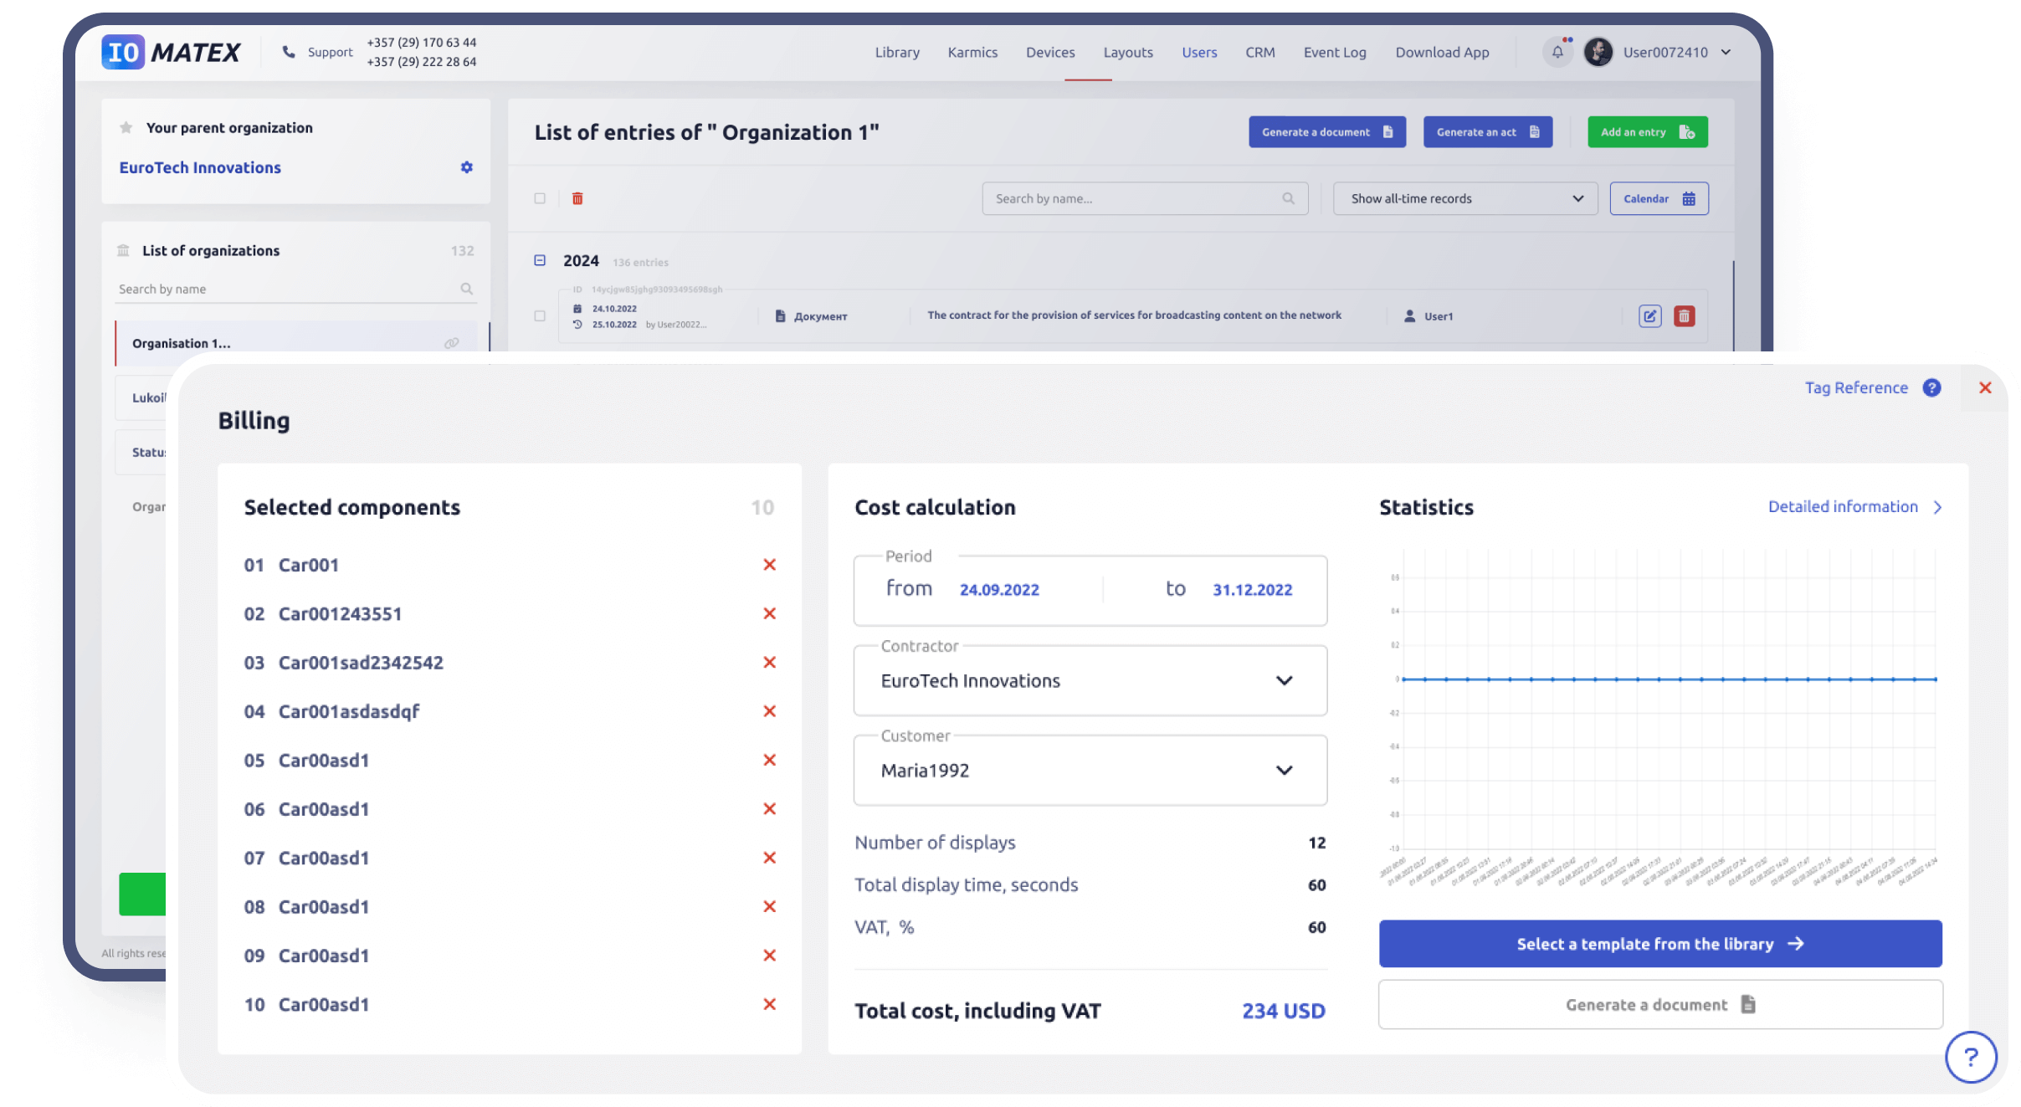Click the blue Generate a document button

tap(1327, 132)
